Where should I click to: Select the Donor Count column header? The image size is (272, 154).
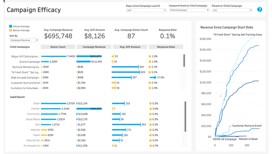click(58, 47)
